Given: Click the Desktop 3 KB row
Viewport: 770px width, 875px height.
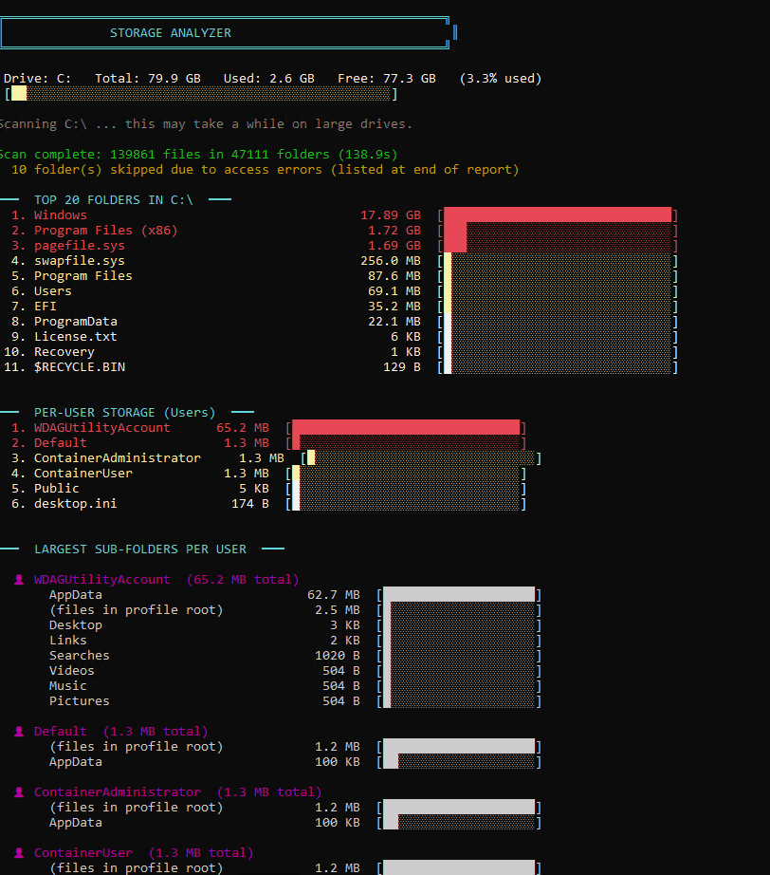Looking at the screenshot, I should coord(295,625).
